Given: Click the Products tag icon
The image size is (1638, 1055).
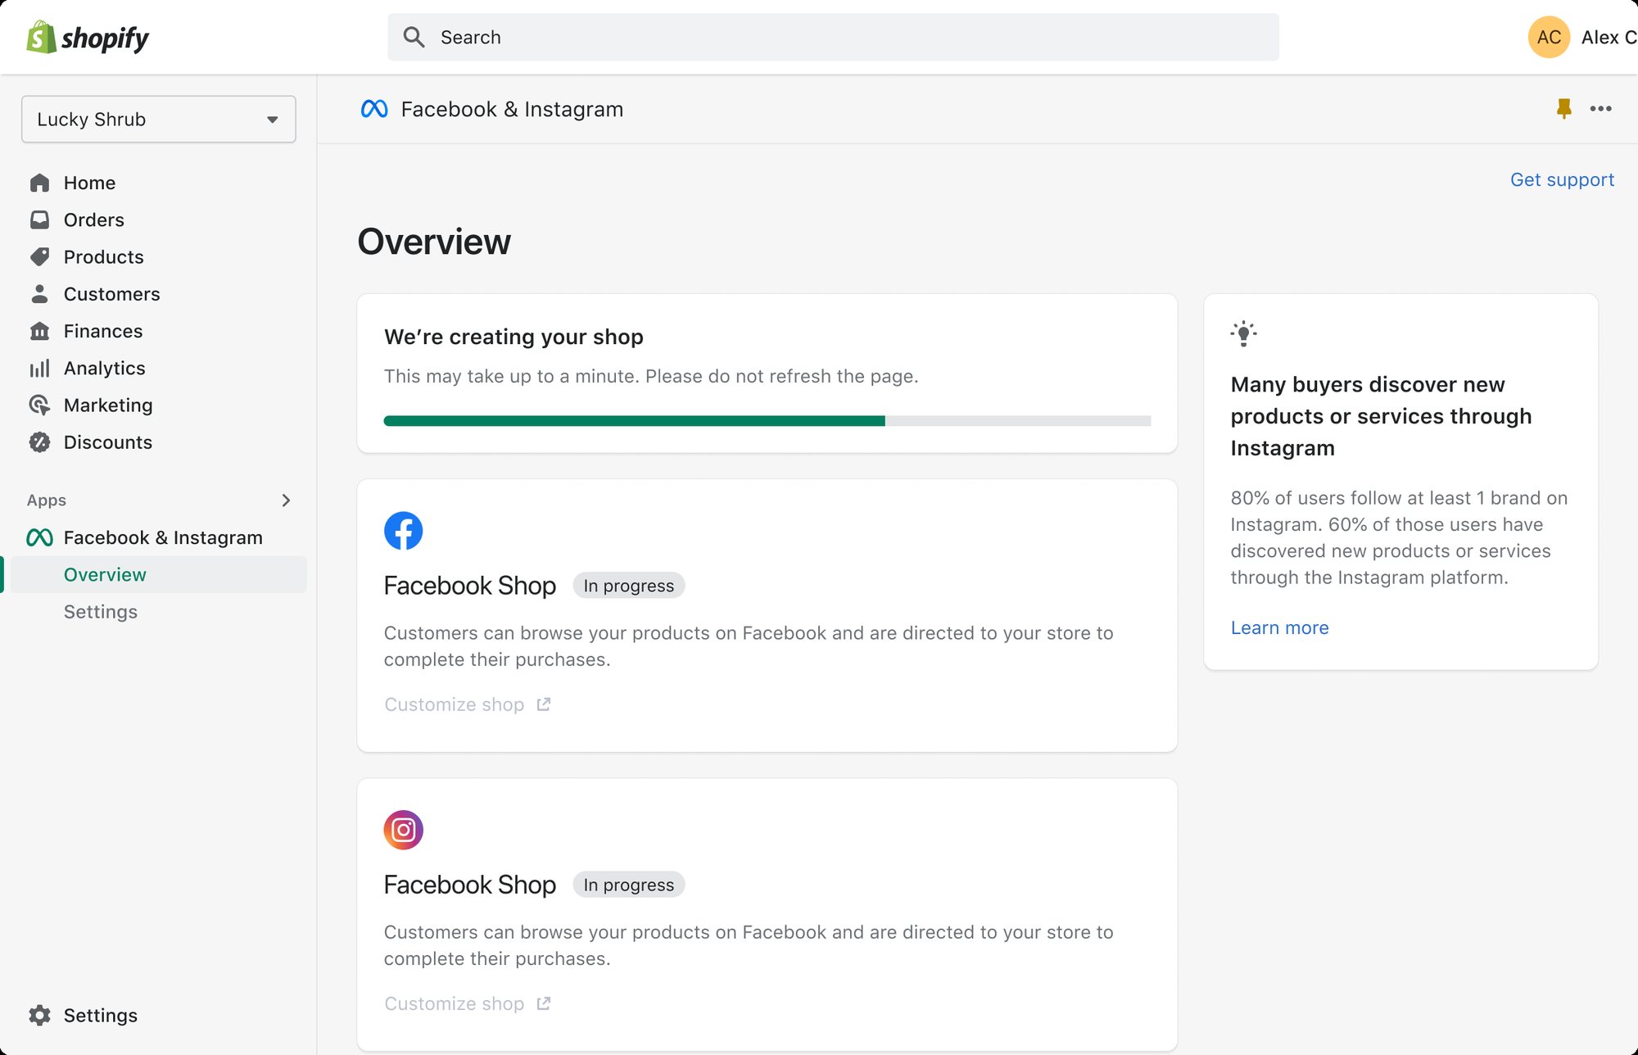Looking at the screenshot, I should (39, 256).
